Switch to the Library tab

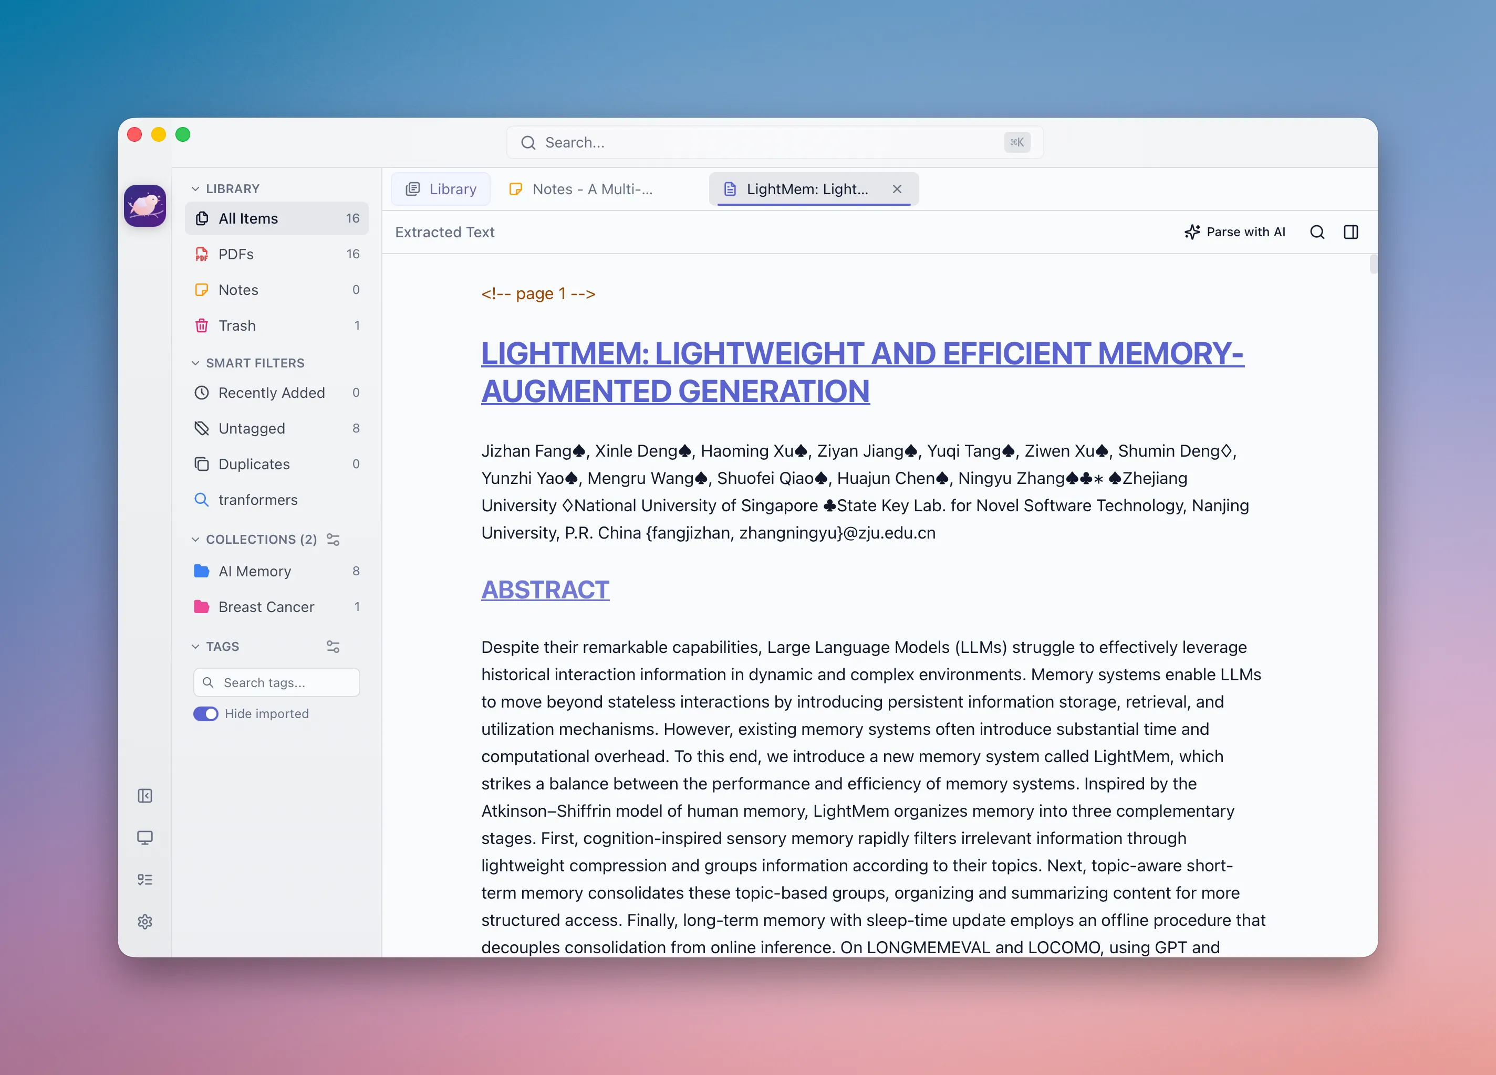click(441, 189)
